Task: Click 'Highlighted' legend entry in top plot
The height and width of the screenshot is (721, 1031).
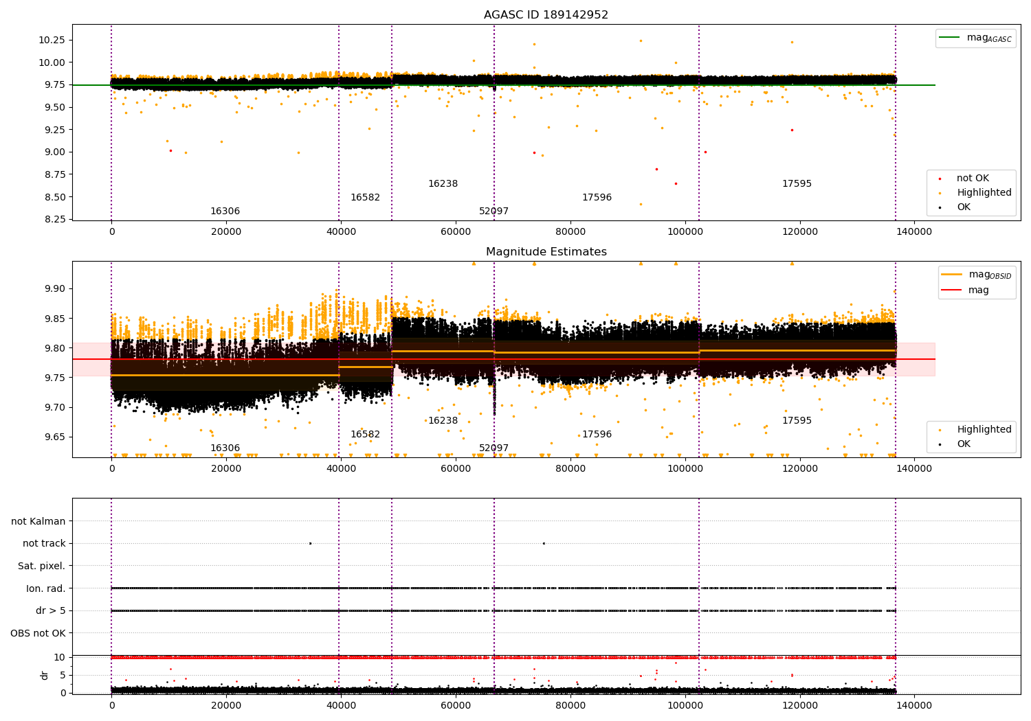Action: click(x=984, y=193)
